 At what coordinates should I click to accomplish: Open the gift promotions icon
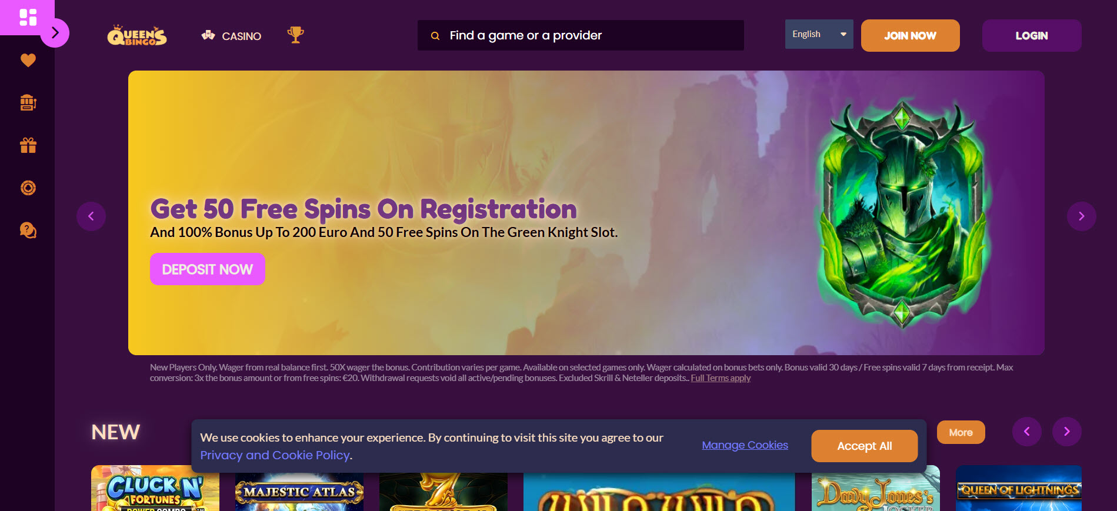(28, 145)
